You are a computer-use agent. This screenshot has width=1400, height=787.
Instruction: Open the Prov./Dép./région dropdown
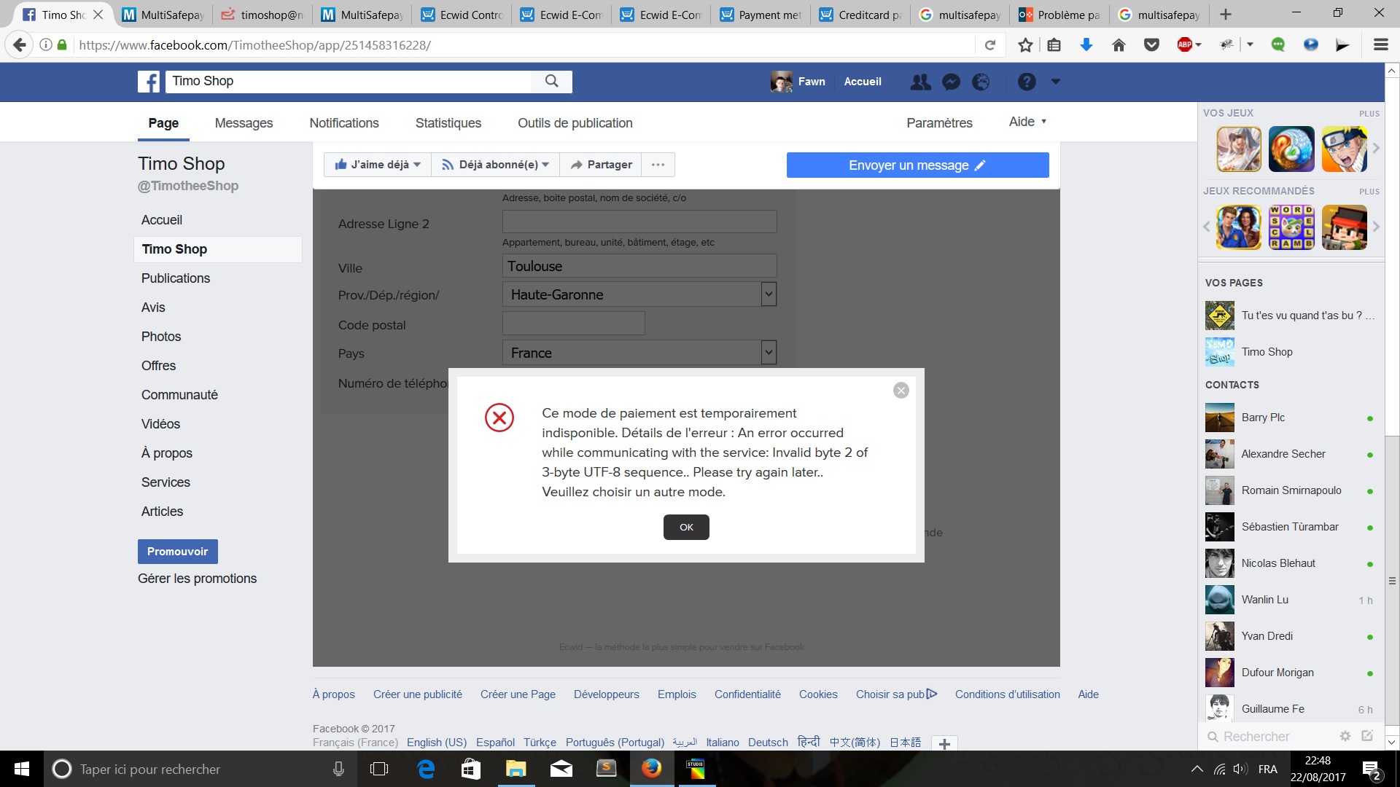click(x=639, y=294)
